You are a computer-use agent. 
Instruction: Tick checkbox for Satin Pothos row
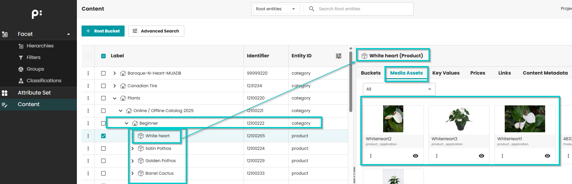[x=103, y=149]
